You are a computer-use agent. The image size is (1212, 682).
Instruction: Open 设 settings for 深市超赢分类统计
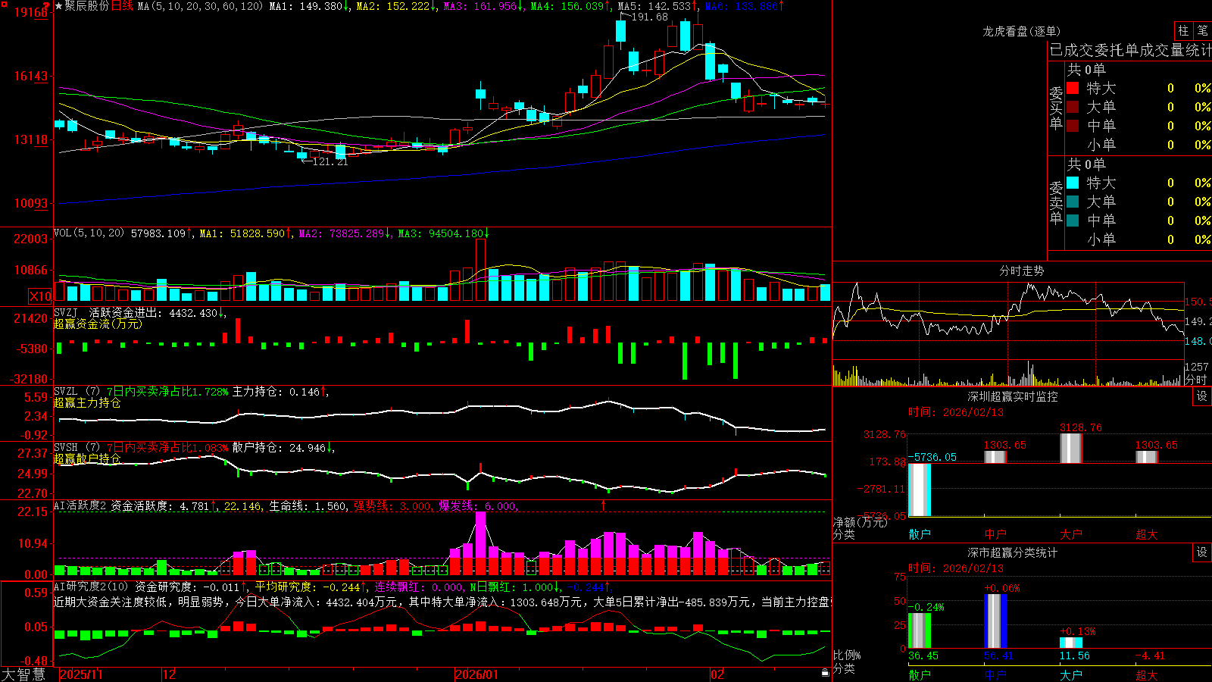(x=1202, y=552)
